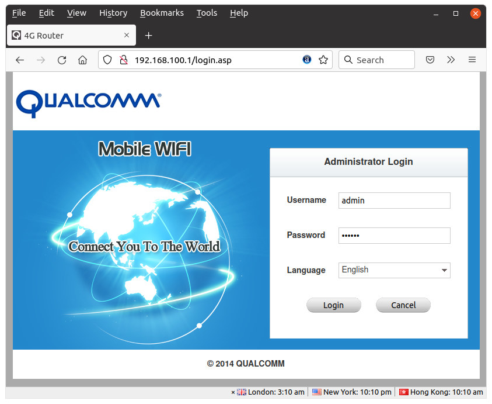Open the Help menu
The image size is (492, 404).
(239, 13)
